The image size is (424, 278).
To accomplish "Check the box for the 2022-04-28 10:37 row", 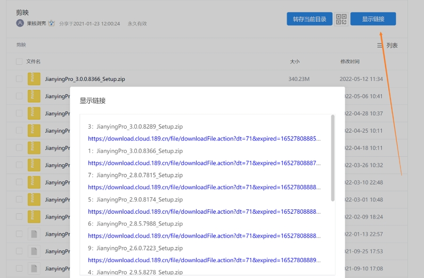I will pos(19,113).
